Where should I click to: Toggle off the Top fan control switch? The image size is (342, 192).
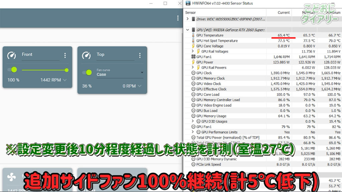(x=87, y=72)
